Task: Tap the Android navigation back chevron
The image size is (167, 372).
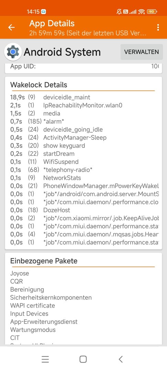Action: (x=121, y=359)
